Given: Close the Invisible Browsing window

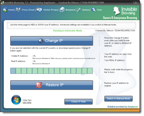Looking at the screenshot, I should [x=136, y=3].
